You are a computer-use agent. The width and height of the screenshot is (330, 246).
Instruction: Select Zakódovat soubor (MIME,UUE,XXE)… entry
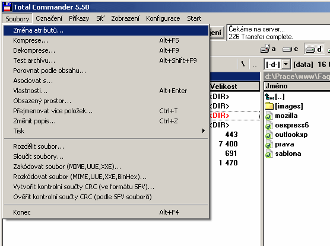point(106,167)
